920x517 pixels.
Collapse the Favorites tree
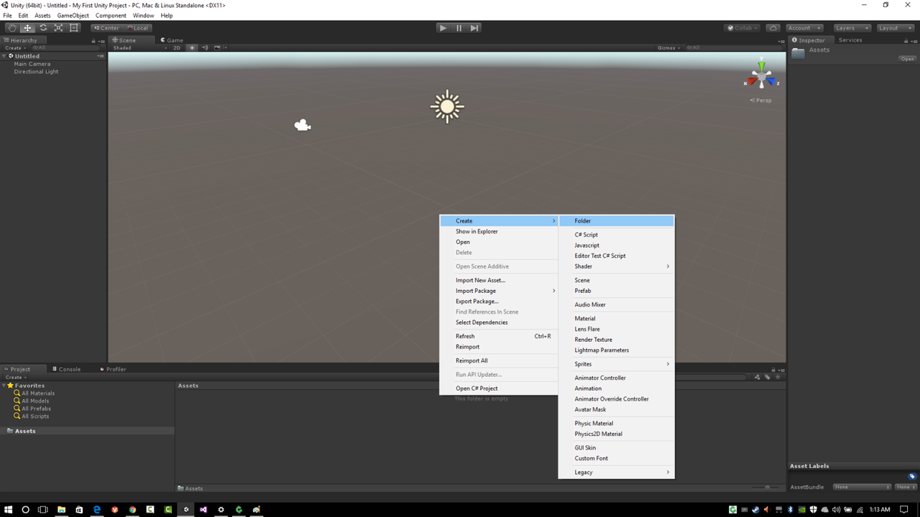point(4,386)
